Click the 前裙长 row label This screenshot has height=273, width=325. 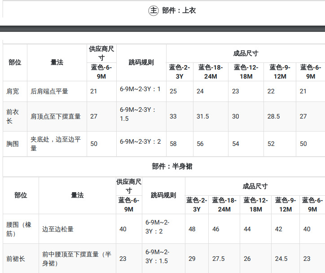pos(16,259)
